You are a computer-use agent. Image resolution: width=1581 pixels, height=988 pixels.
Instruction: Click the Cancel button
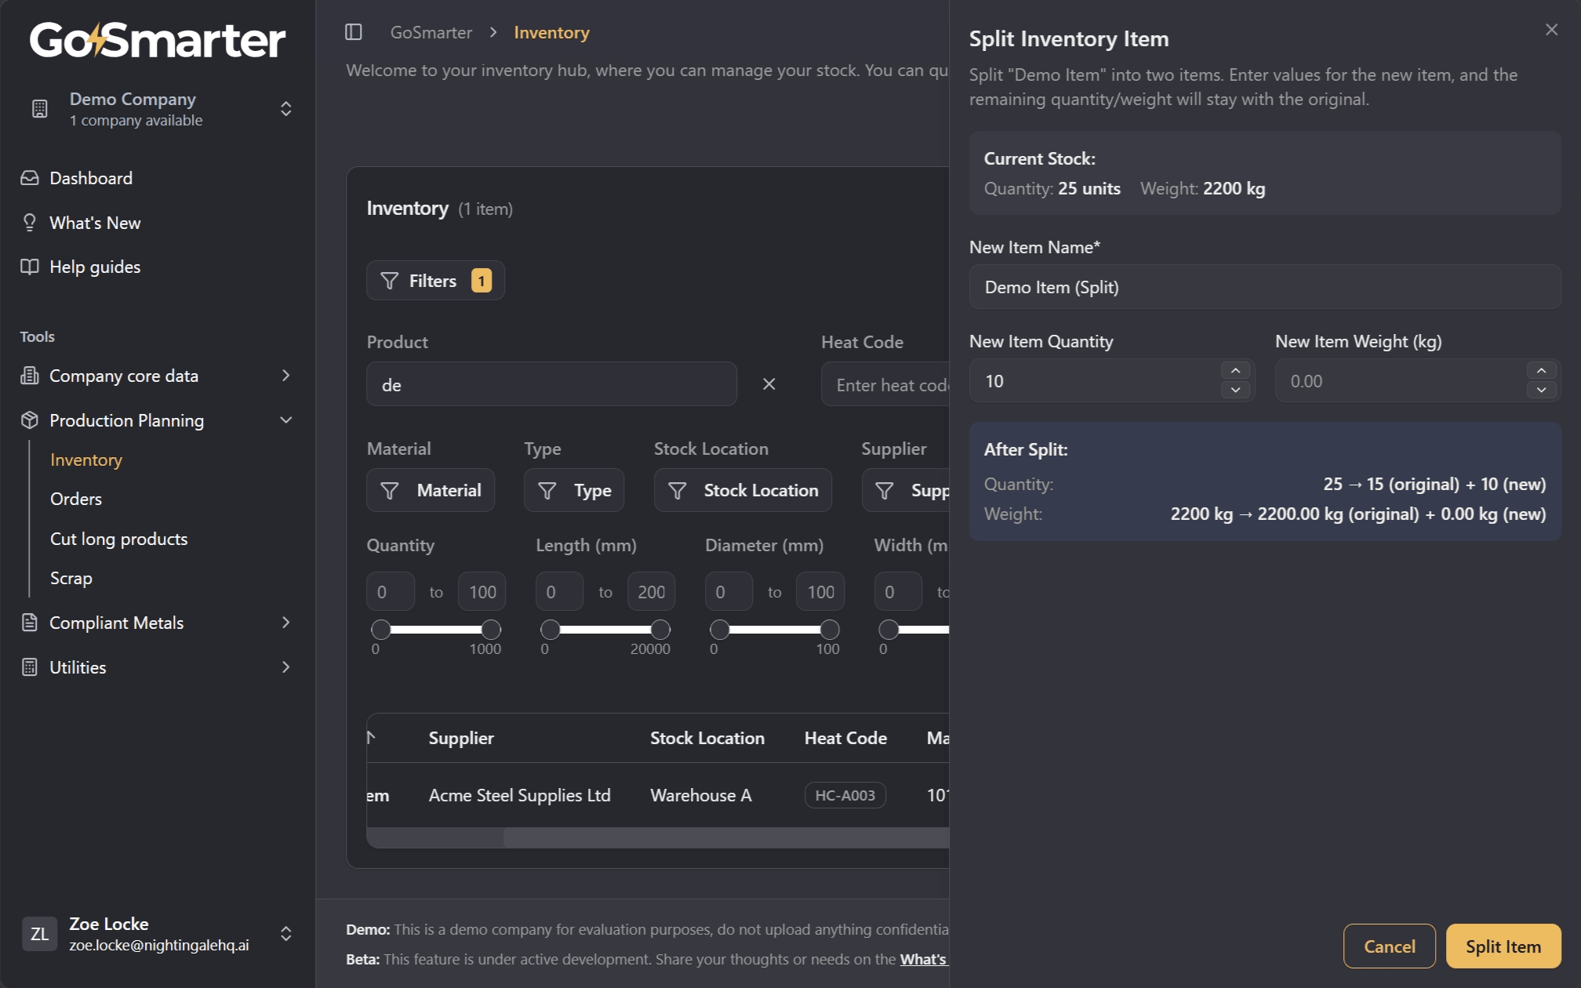[x=1390, y=946]
